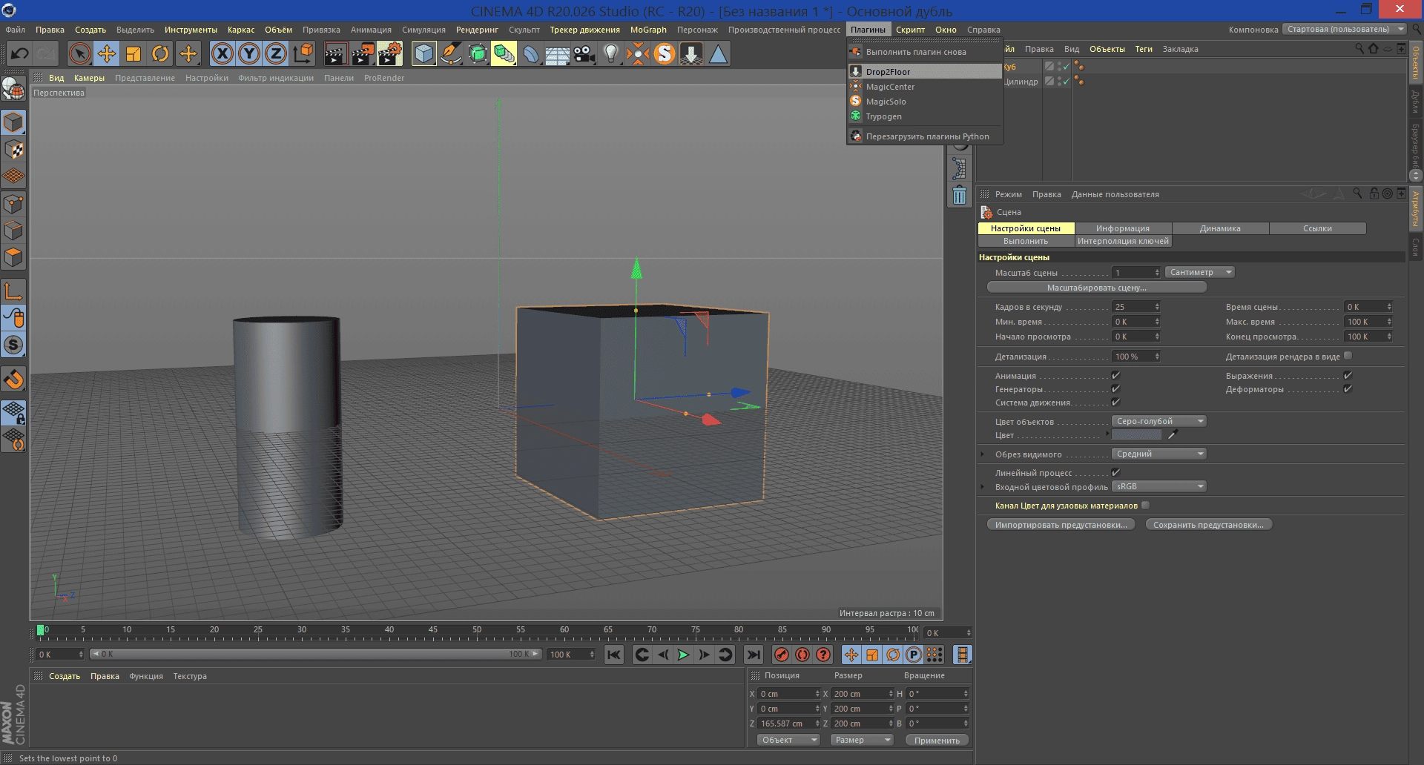
Task: Add a Light object
Action: pos(611,53)
